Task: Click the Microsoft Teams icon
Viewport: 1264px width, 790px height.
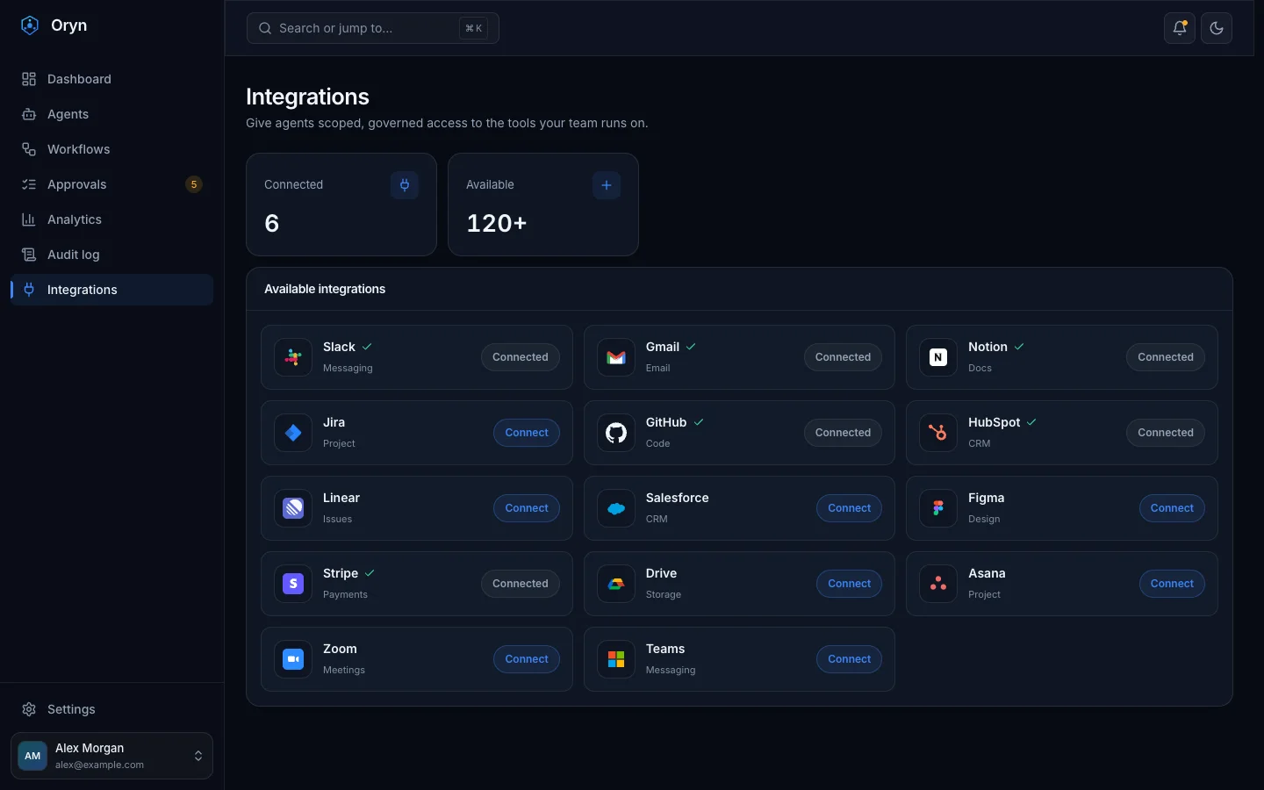Action: coord(616,659)
